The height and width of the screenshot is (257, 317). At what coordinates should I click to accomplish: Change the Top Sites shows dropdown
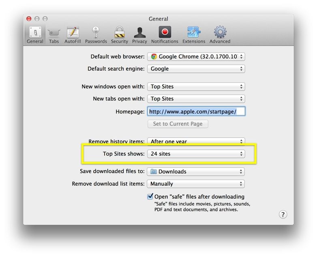196,154
